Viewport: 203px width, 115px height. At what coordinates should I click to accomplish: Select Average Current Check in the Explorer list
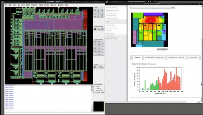112,28
